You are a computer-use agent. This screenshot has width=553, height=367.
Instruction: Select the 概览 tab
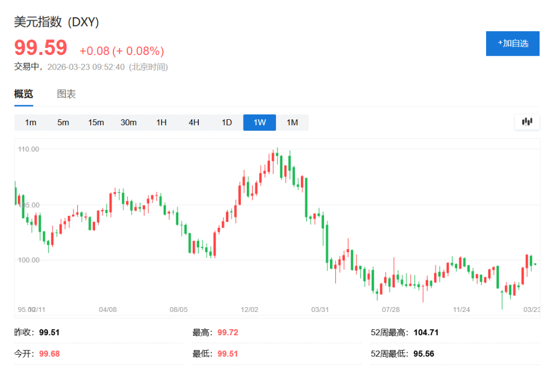coord(23,94)
